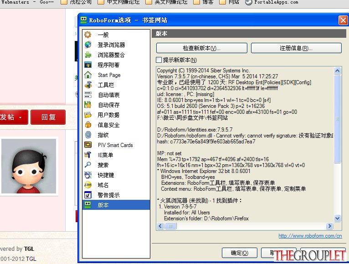
Task: Open 浏览器整合 puzzle piece icon
Action: pyautogui.click(x=88, y=55)
